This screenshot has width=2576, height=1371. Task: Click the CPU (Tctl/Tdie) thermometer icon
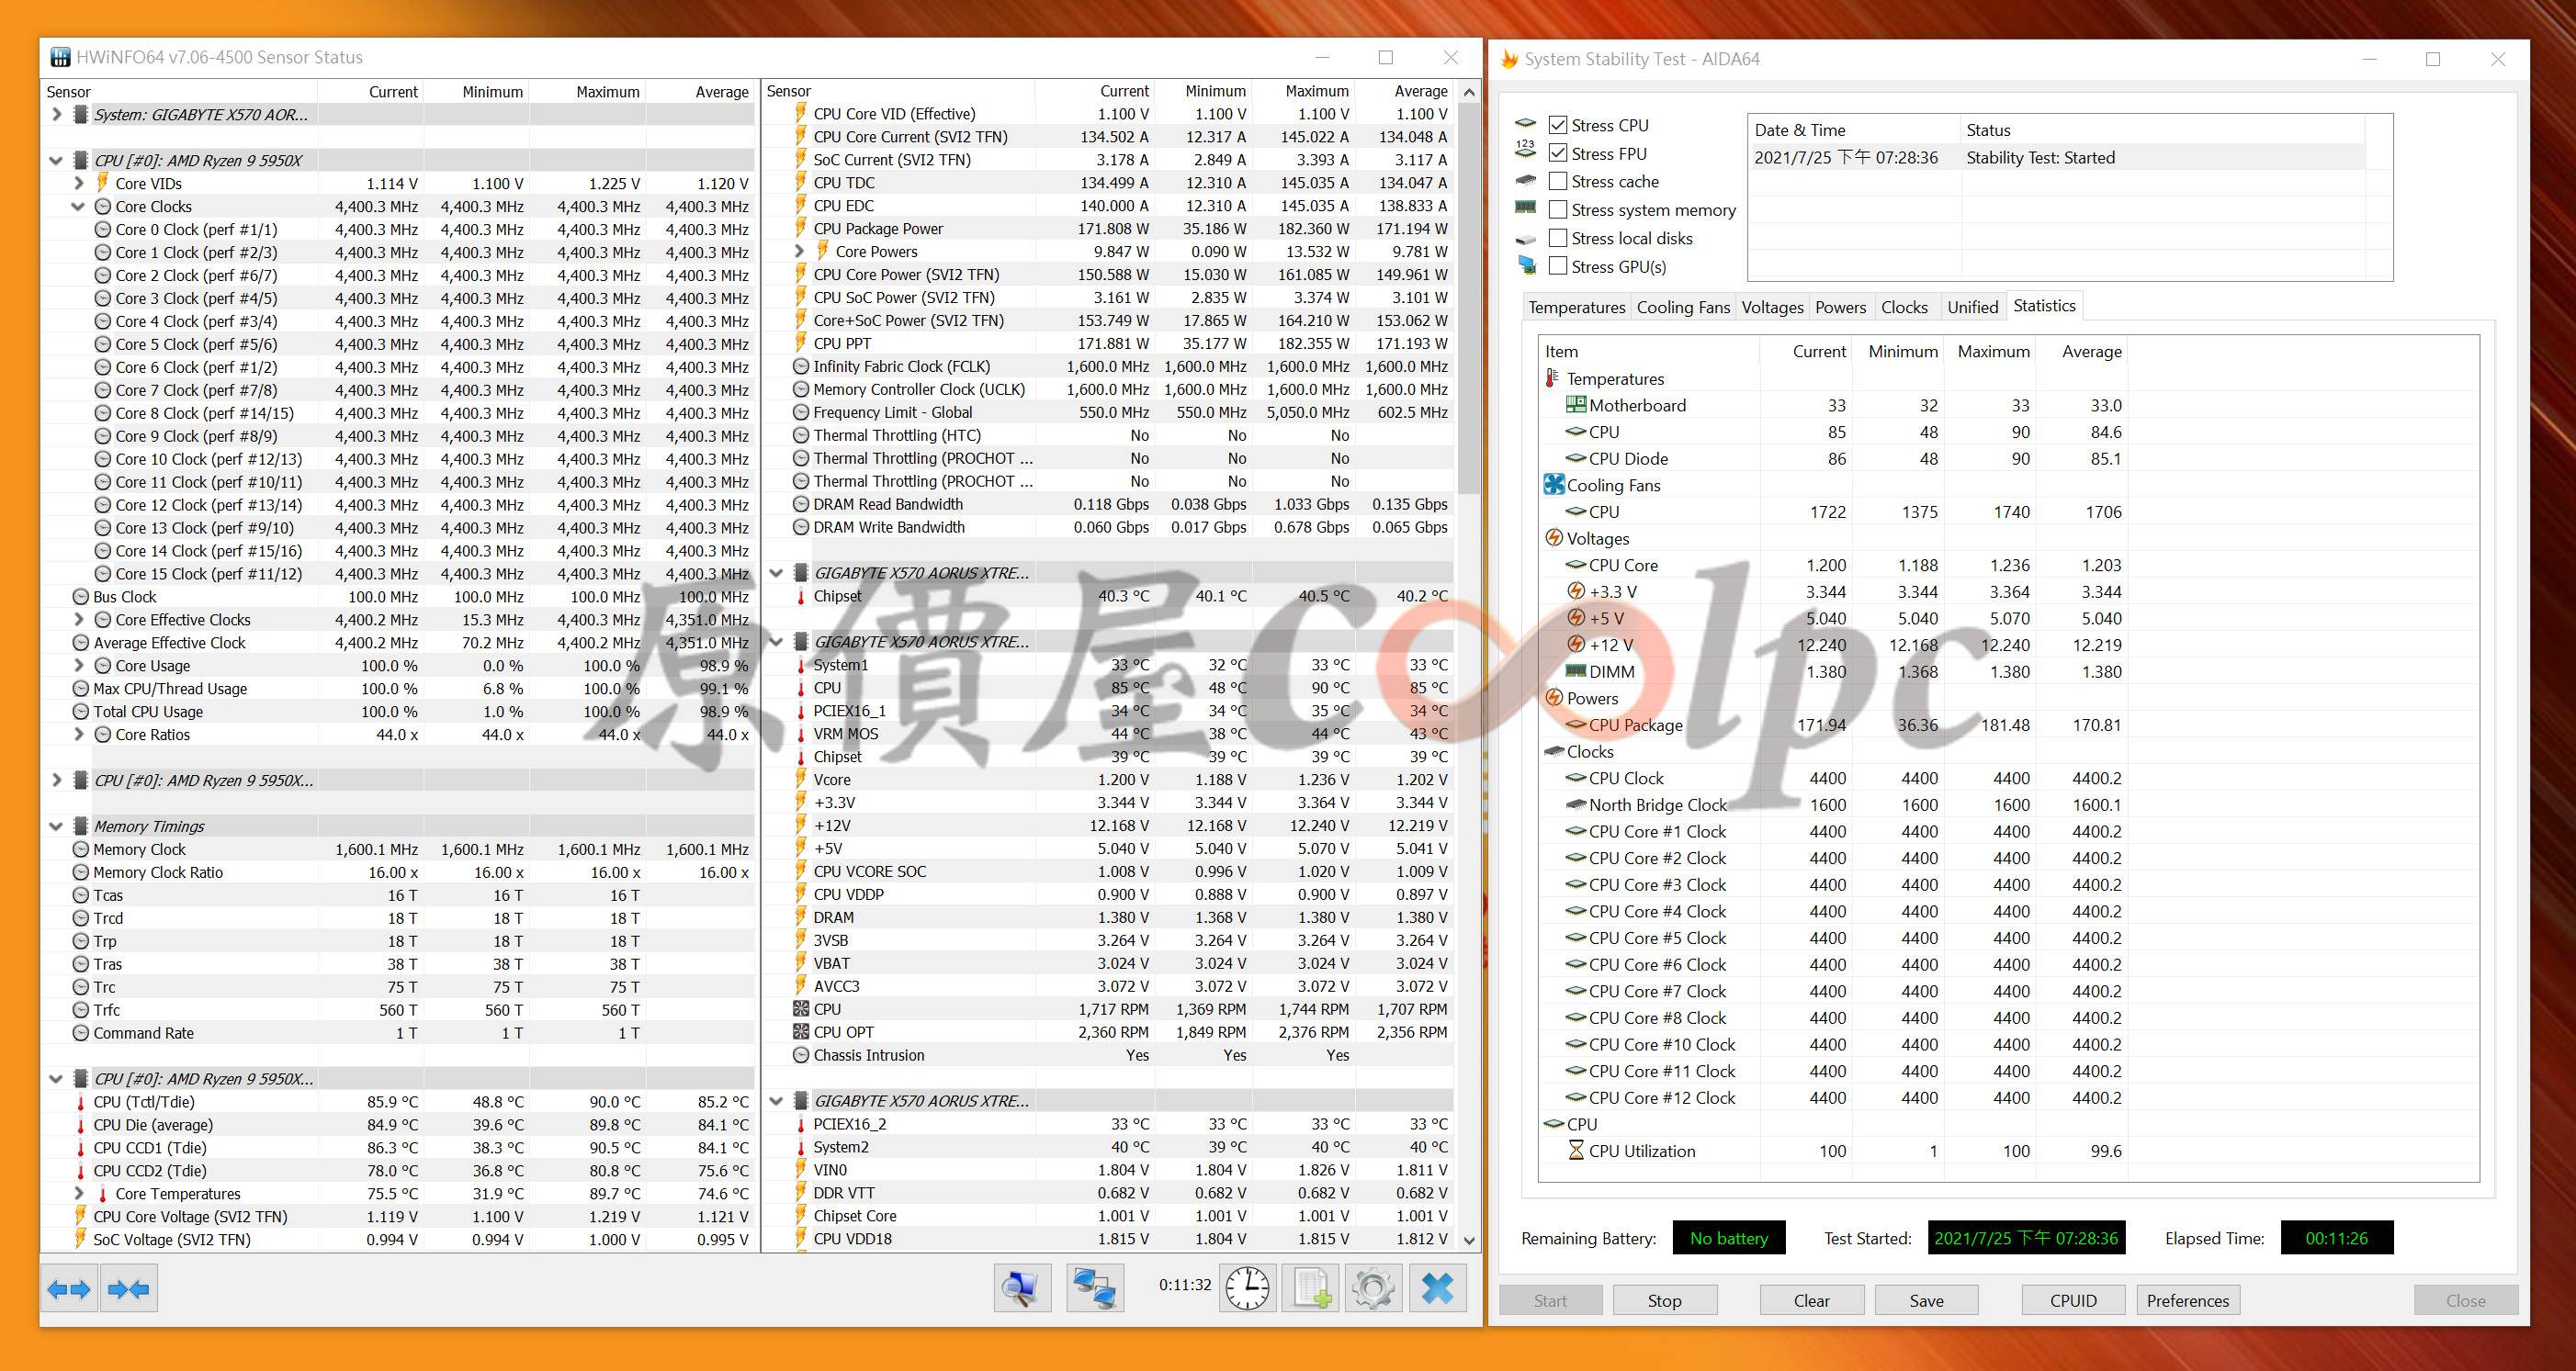(81, 1101)
